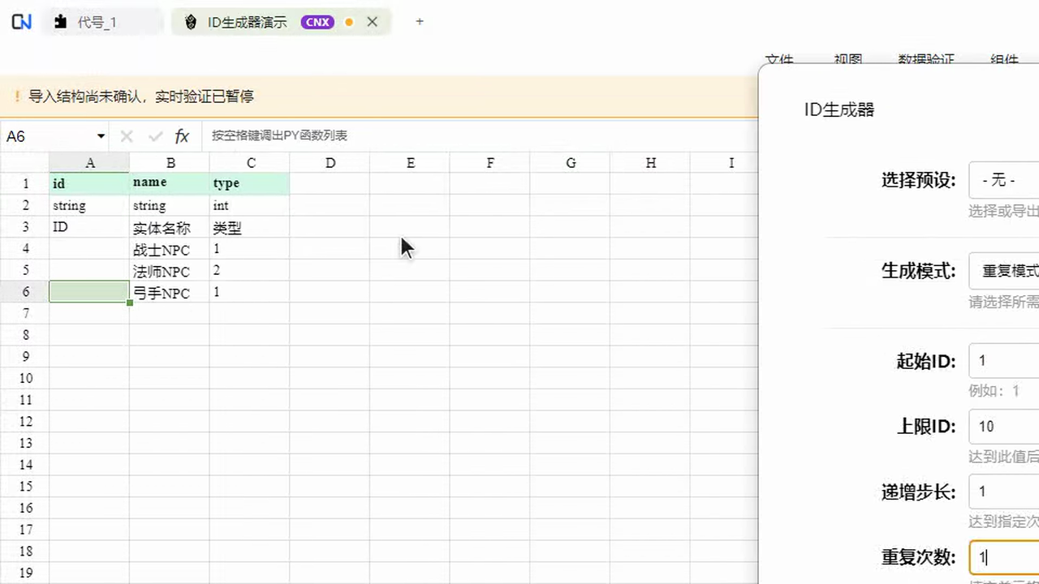Close the ID生成器演示 tab
Viewport: 1039px width, 584px height.
pos(373,22)
